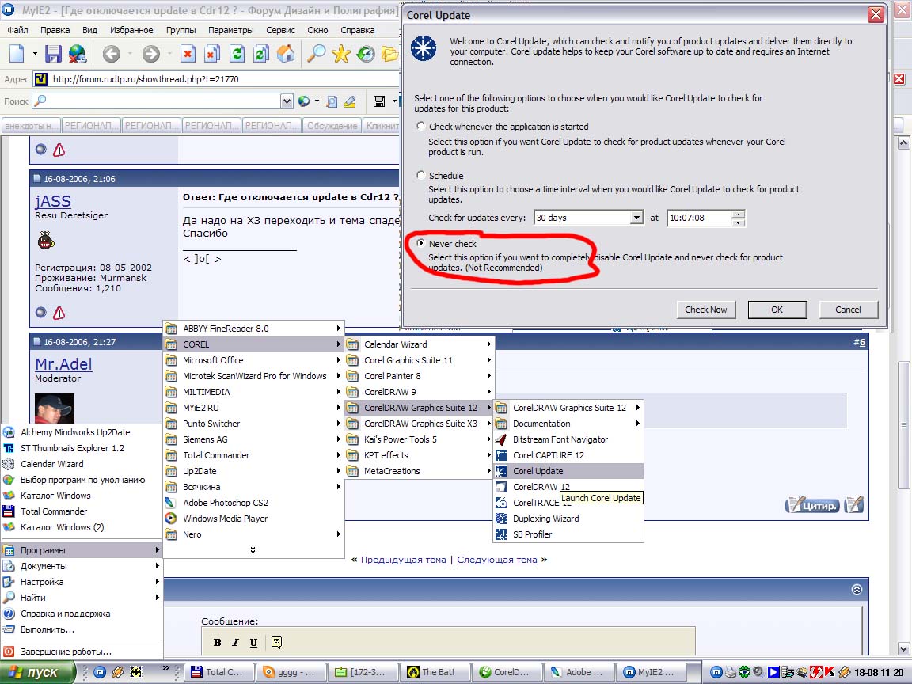Click Mr.Adel's avatar thumbnail
The image size is (912, 684).
55,408
